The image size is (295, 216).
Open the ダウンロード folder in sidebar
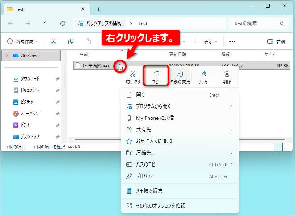point(30,79)
